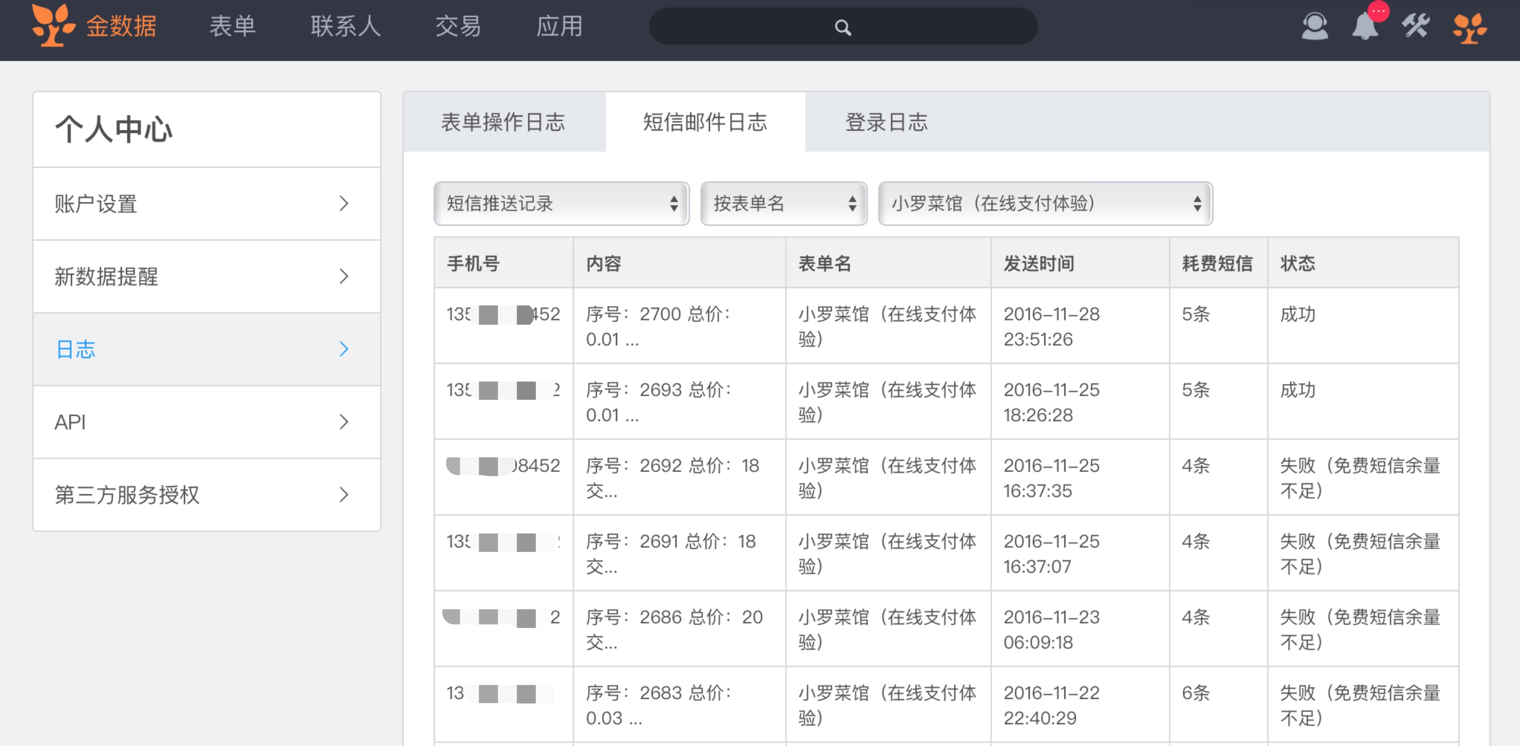Select the 短信邮件日志 tab
Viewport: 1520px width, 746px height.
705,122
